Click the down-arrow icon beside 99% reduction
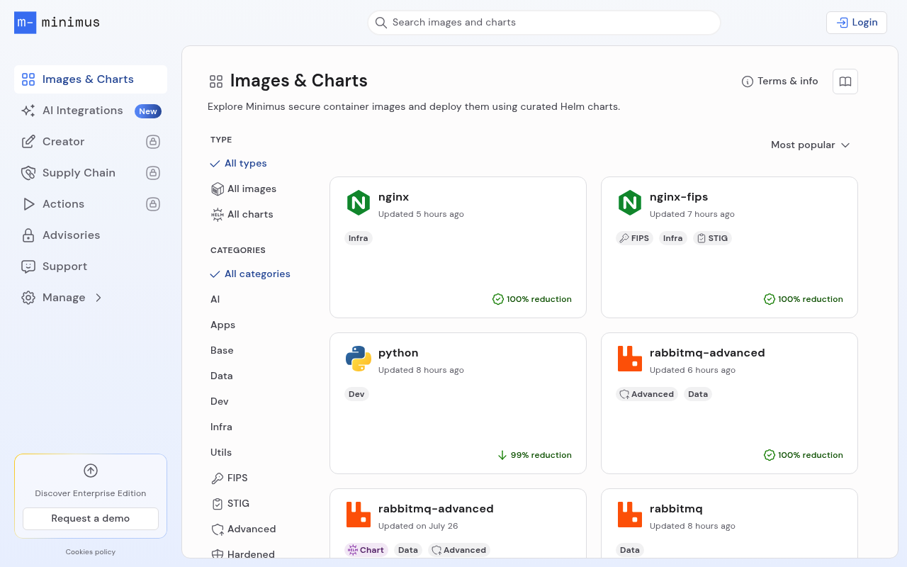Viewport: 907px width, 567px height. click(502, 455)
